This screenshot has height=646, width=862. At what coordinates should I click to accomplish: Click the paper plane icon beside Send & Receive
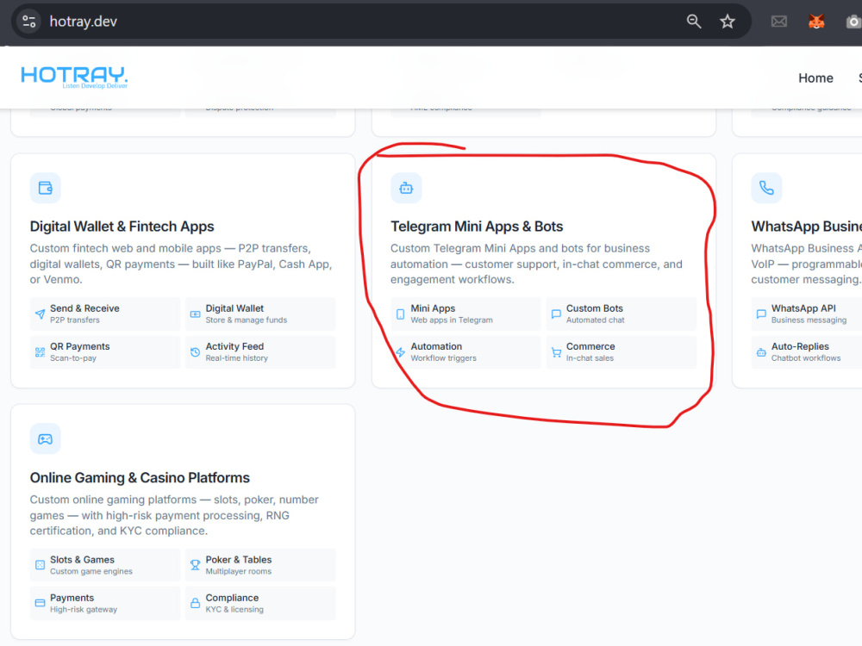pos(41,314)
